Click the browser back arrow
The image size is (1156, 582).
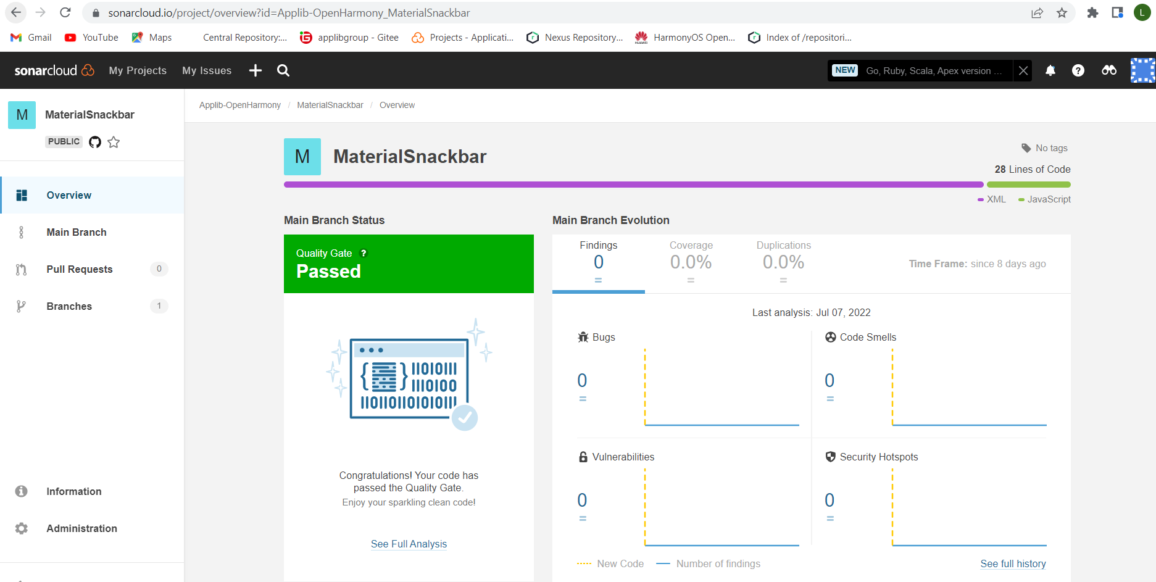16,12
